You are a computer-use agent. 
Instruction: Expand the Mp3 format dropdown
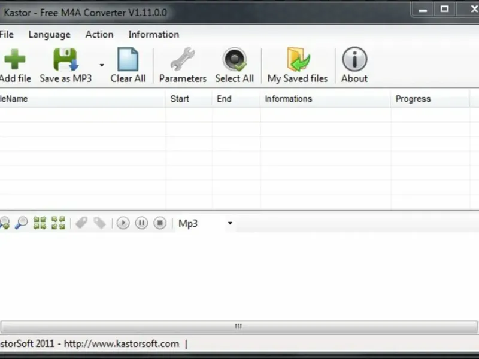click(230, 223)
